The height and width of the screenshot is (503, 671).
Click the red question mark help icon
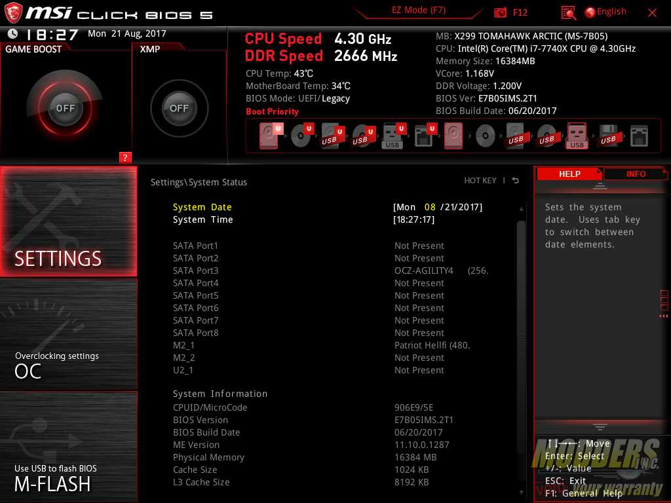click(x=125, y=157)
